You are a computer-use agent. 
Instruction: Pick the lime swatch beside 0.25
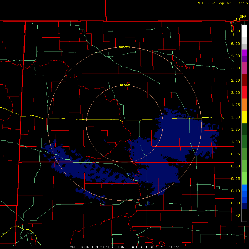tap(244, 178)
